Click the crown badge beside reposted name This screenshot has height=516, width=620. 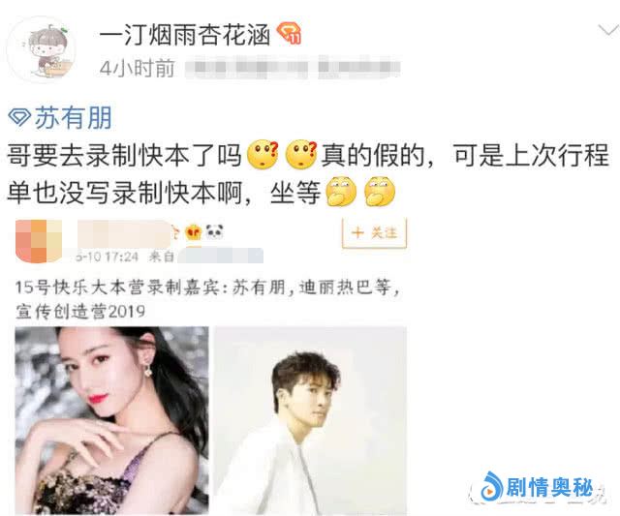pyautogui.click(x=194, y=232)
